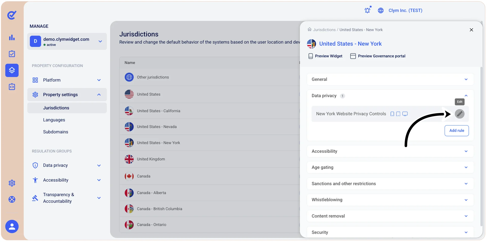The height and width of the screenshot is (242, 487).
Task: Open the analytics bar chart icon
Action: tap(12, 38)
